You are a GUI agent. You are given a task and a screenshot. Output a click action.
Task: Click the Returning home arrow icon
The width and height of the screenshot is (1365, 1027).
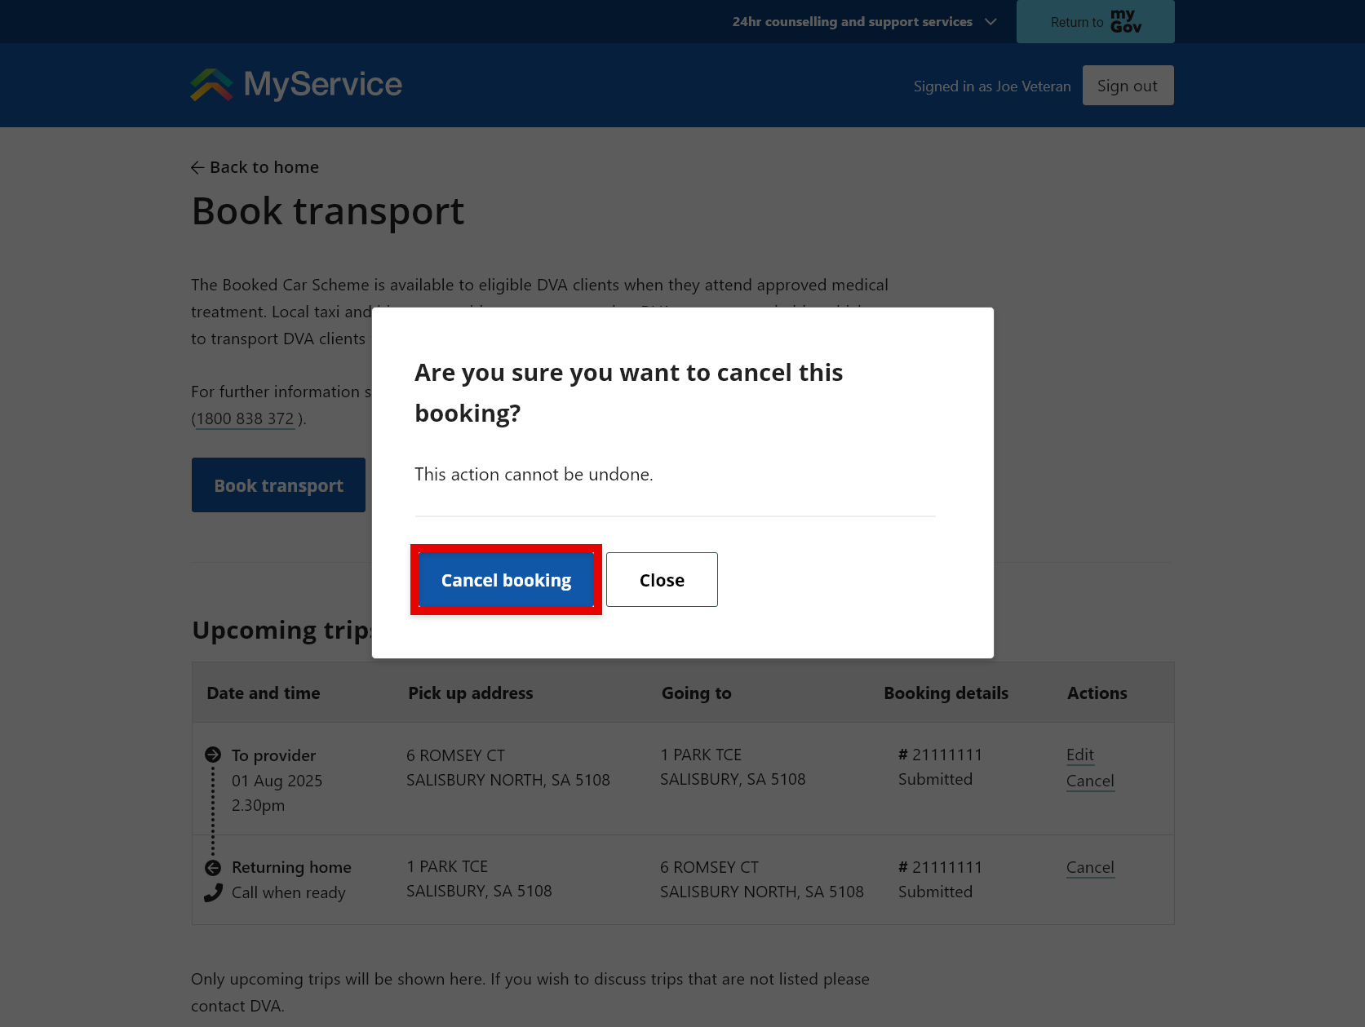(x=212, y=866)
